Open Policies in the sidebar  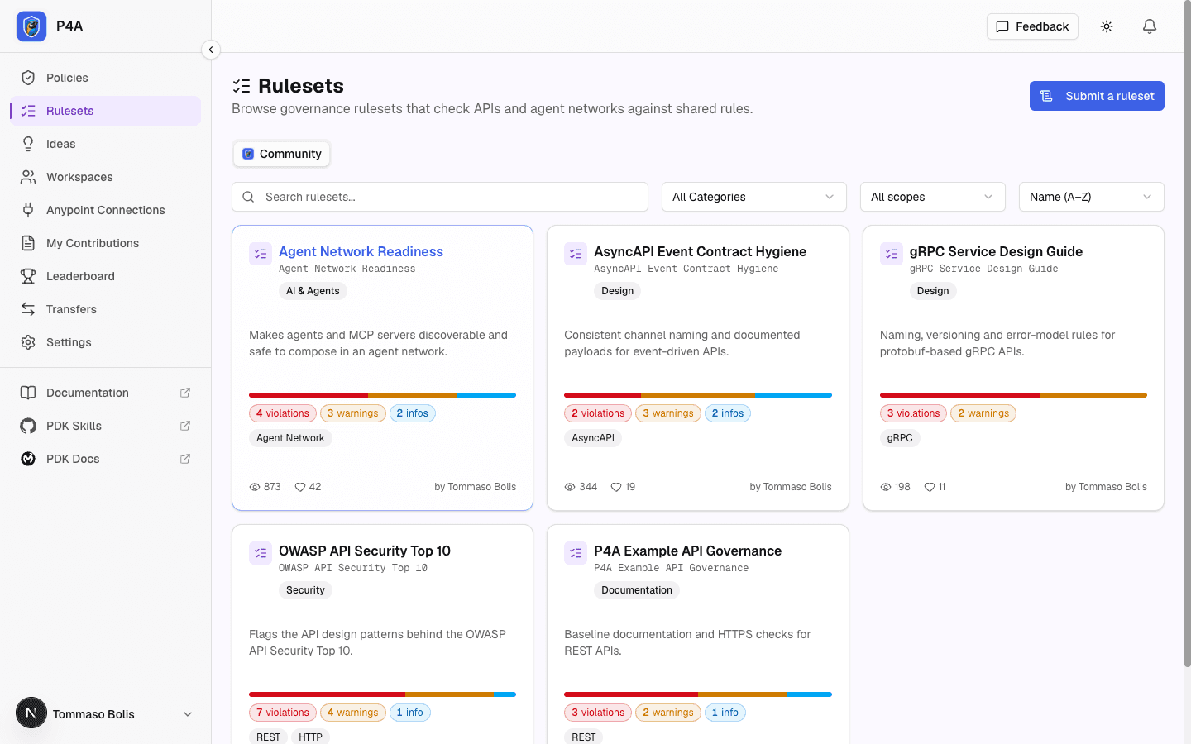(x=105, y=78)
